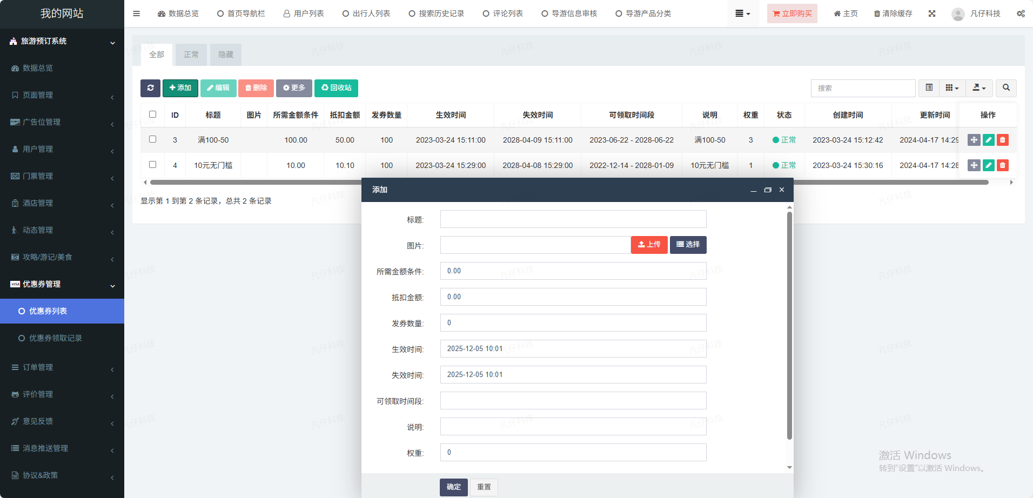Click the red 上传 upload button
This screenshot has height=498, width=1033.
coord(649,245)
